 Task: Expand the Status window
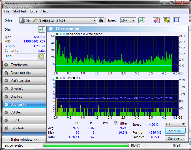pyautogui.click(x=24, y=140)
